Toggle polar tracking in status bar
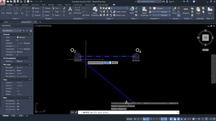Image resolution: width=216 pixels, height=121 pixels. 151,119
